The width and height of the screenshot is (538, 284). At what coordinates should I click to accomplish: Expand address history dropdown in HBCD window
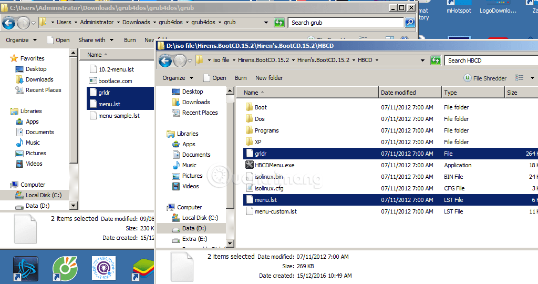[422, 60]
